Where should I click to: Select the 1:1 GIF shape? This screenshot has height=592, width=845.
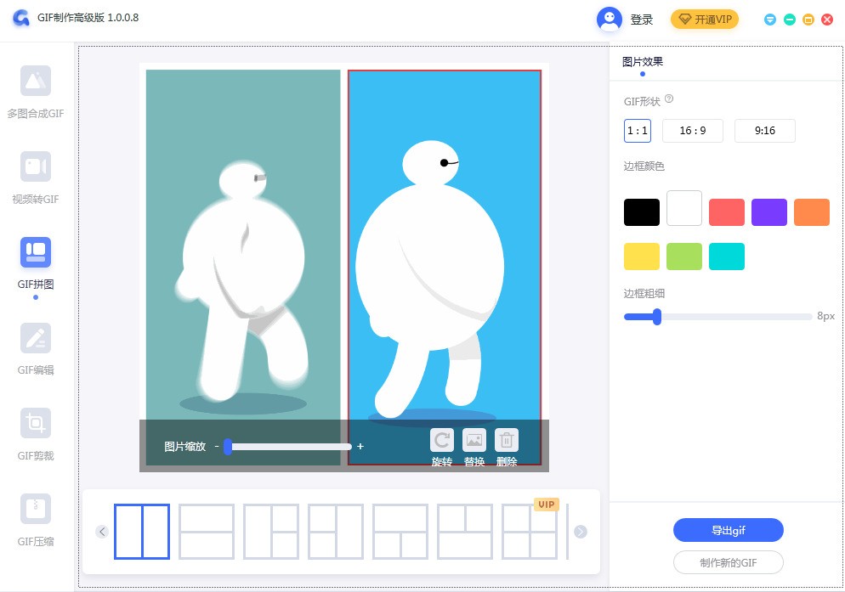(638, 131)
